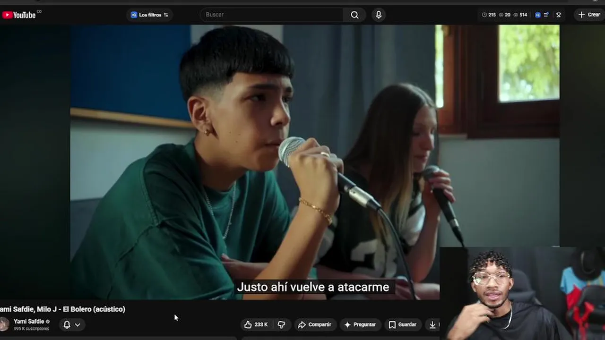Viewport: 605px width, 340px height.
Task: Click video title 'El Bolero (acústico)'
Action: pos(94,309)
